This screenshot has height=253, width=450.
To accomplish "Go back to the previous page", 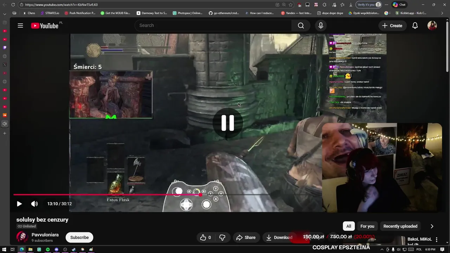I will (5, 5).
